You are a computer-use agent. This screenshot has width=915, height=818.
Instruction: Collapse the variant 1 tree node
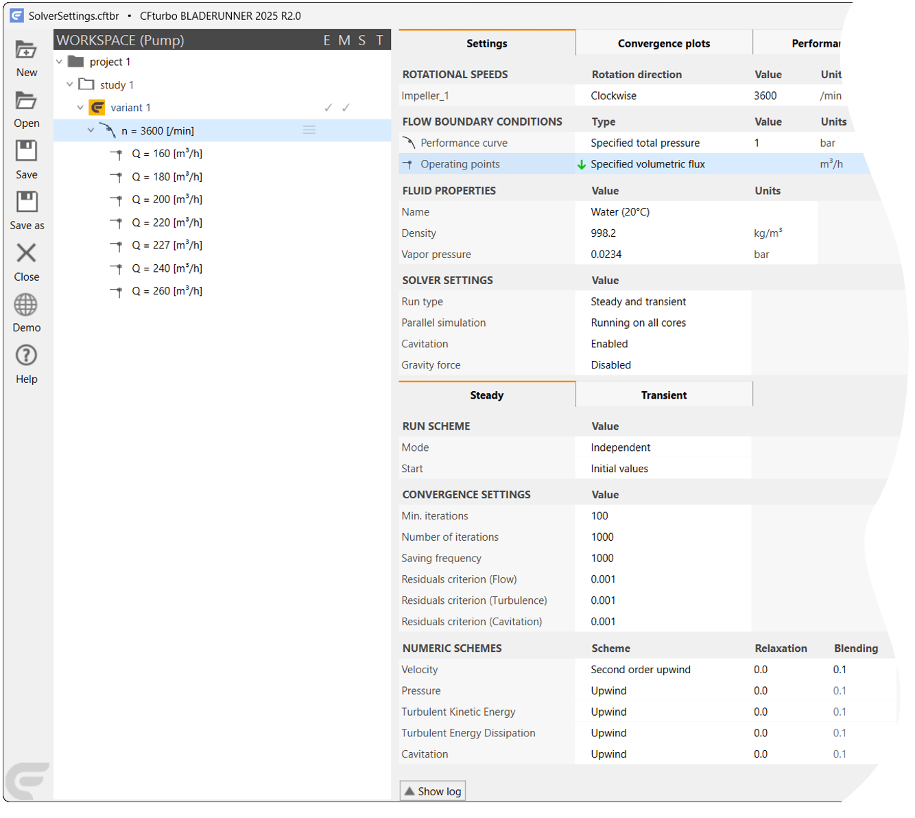point(80,108)
